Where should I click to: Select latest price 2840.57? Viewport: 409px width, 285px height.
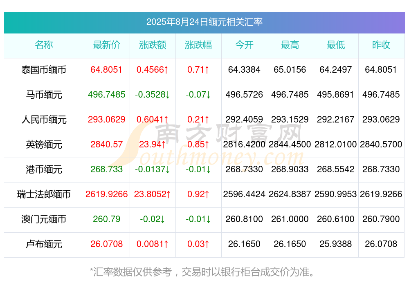(107, 144)
